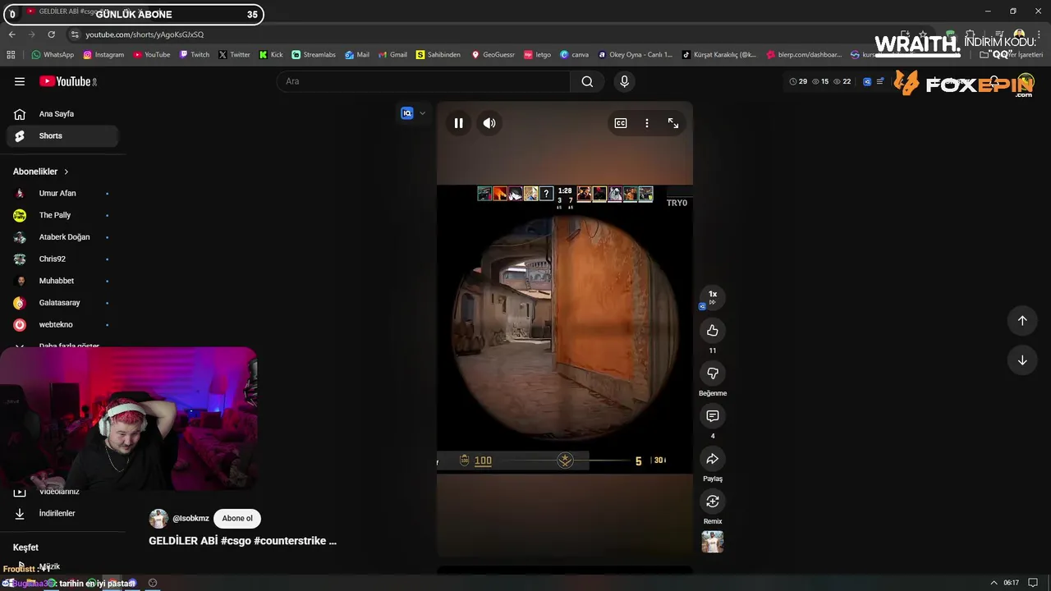Open the Windows notification center icon
1051x591 pixels.
[1033, 583]
